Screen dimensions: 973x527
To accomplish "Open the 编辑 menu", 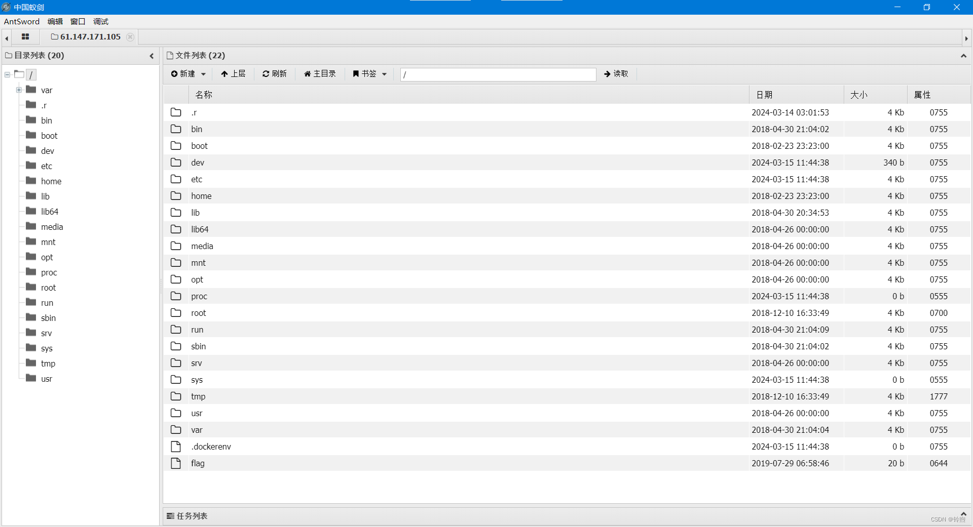I will pyautogui.click(x=55, y=21).
